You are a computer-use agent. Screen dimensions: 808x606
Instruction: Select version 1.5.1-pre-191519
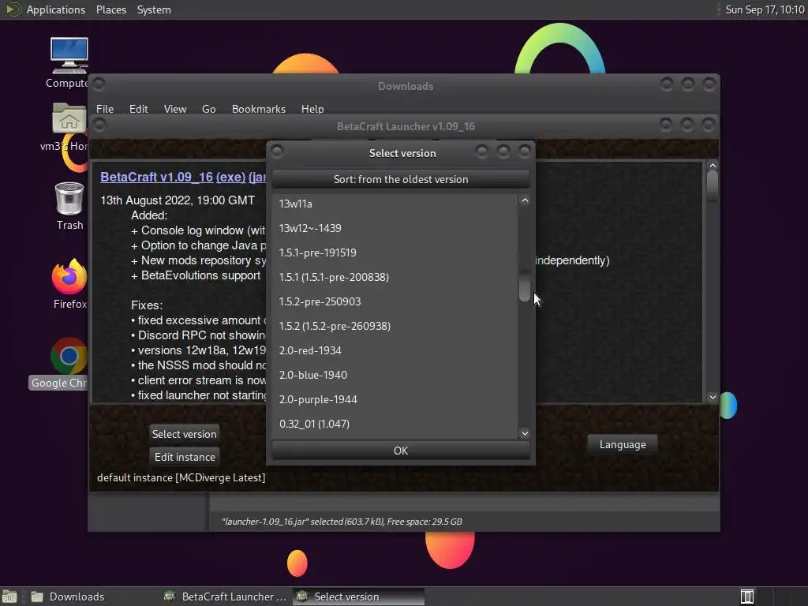395,252
